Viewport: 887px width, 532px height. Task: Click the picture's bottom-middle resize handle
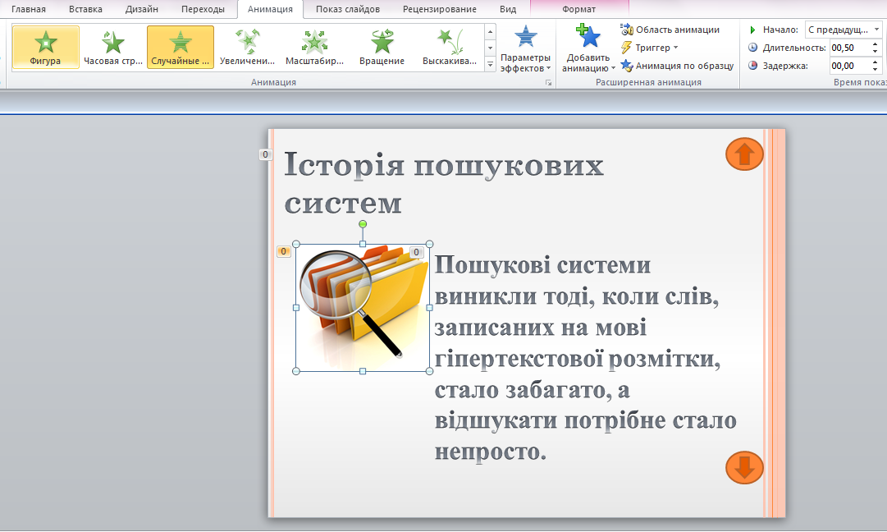pos(363,371)
